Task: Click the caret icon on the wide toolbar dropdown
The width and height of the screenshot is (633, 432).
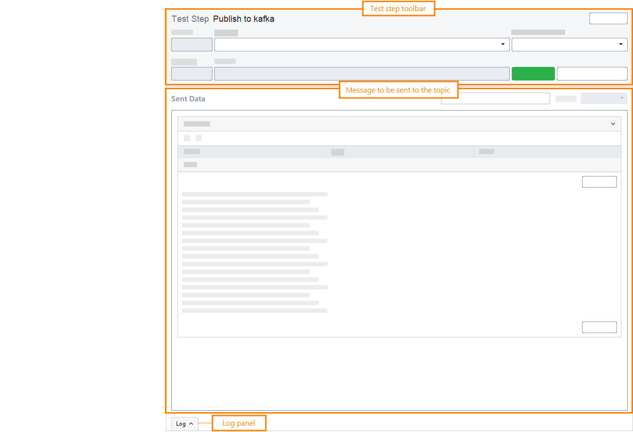Action: [x=503, y=44]
